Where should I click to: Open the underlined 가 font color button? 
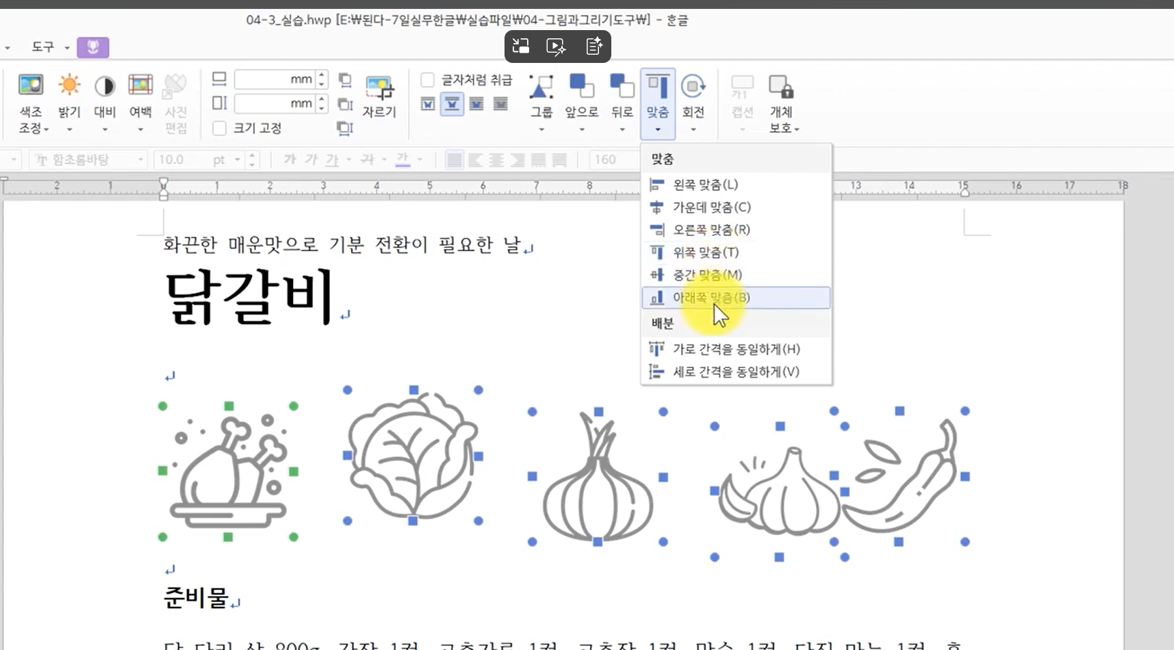pos(403,160)
